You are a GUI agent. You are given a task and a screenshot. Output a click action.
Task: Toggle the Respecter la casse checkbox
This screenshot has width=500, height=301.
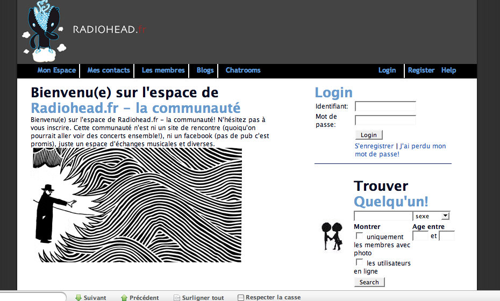click(241, 297)
